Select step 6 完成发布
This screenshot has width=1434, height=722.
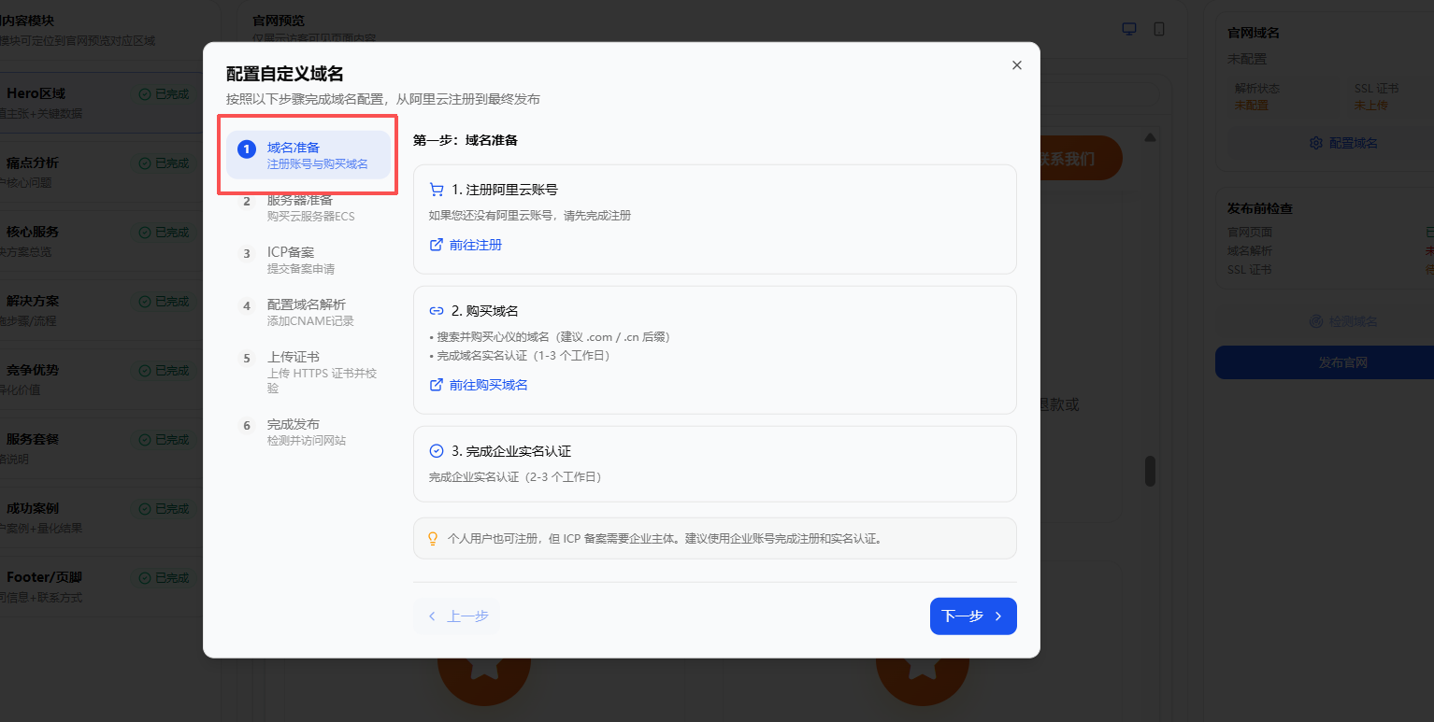[308, 432]
